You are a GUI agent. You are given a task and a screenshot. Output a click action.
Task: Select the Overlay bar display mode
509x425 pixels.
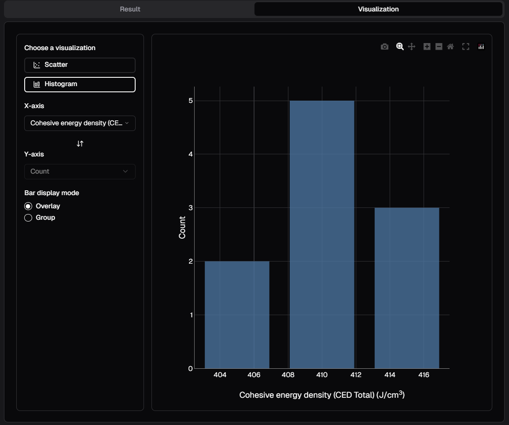(x=29, y=206)
